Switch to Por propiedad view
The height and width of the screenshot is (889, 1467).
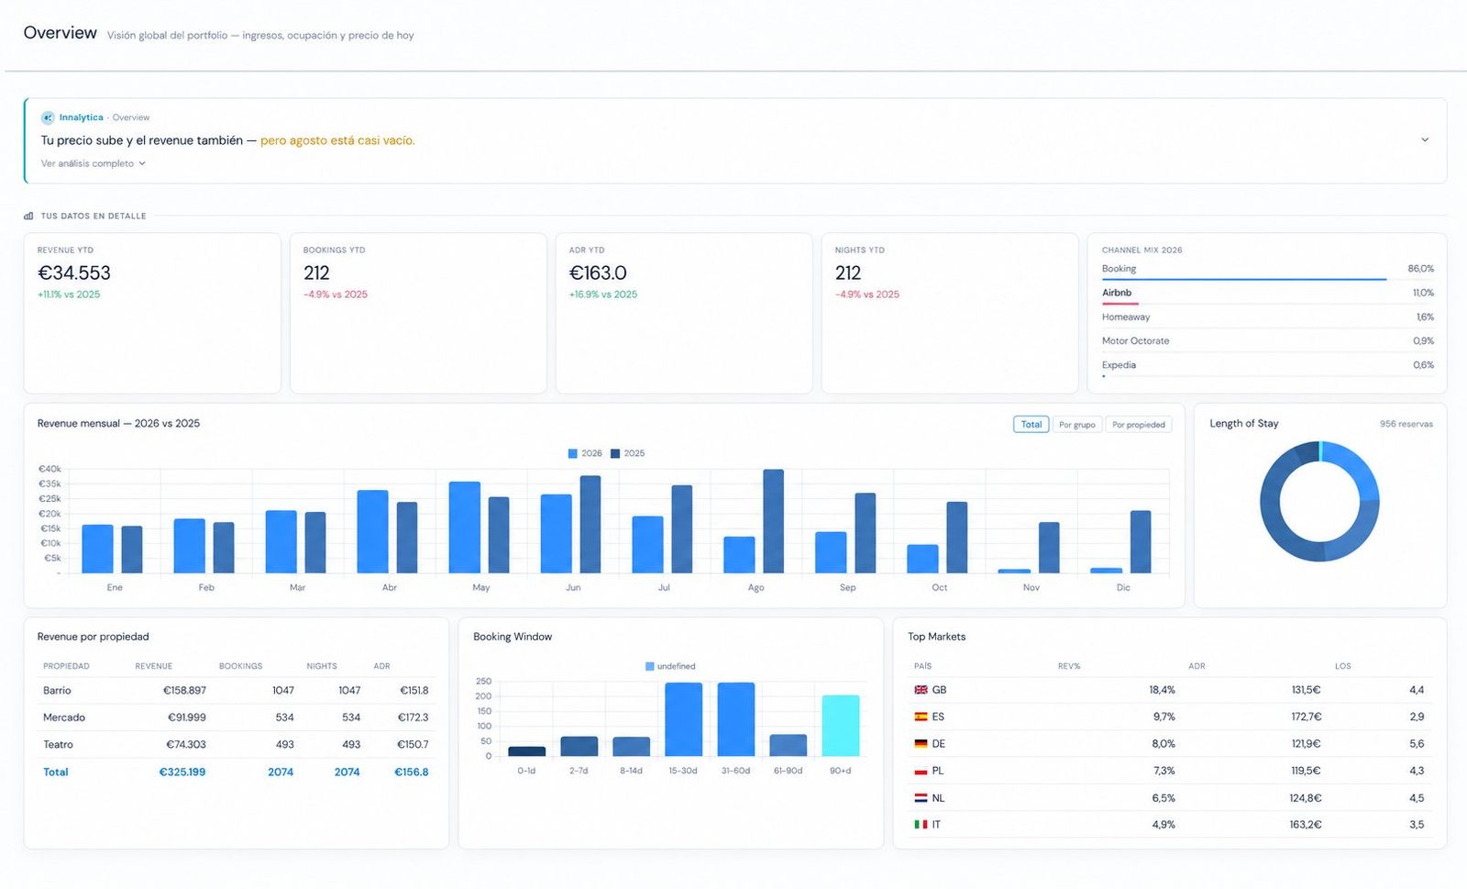point(1138,425)
